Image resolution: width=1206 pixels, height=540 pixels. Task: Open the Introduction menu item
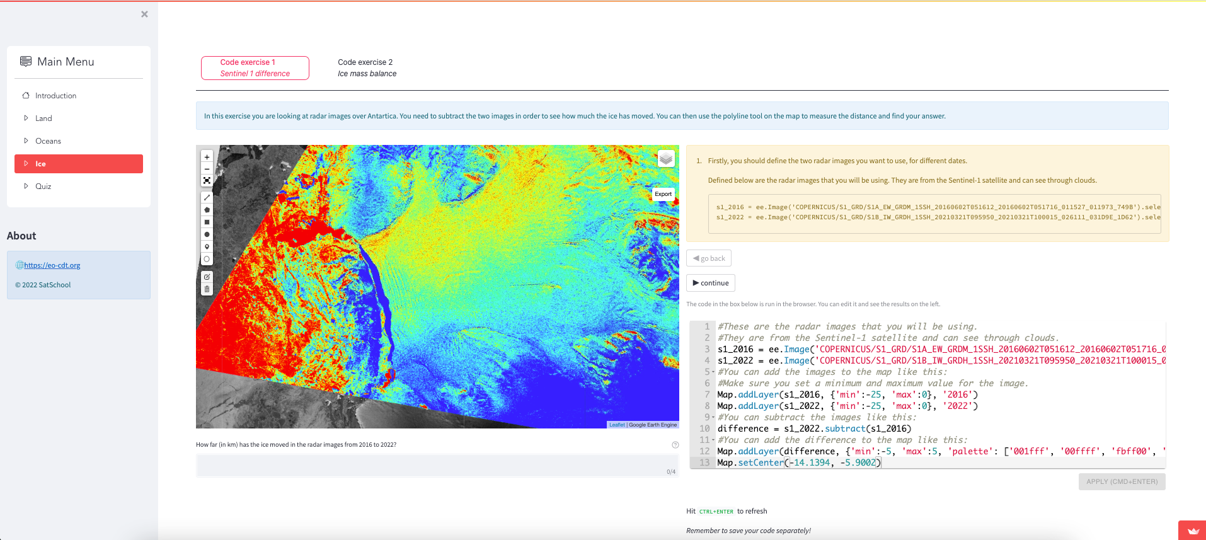(x=55, y=96)
